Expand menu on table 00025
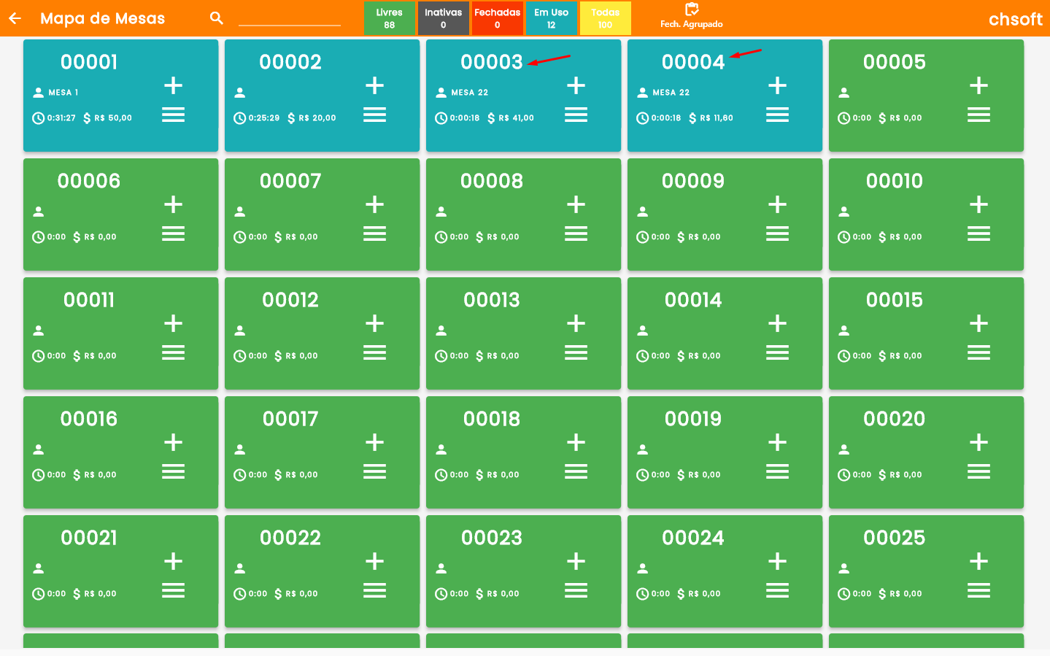Viewport: 1050px width, 656px height. [978, 591]
